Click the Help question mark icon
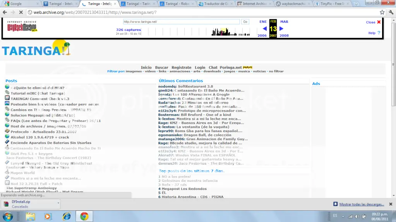 tap(379, 33)
